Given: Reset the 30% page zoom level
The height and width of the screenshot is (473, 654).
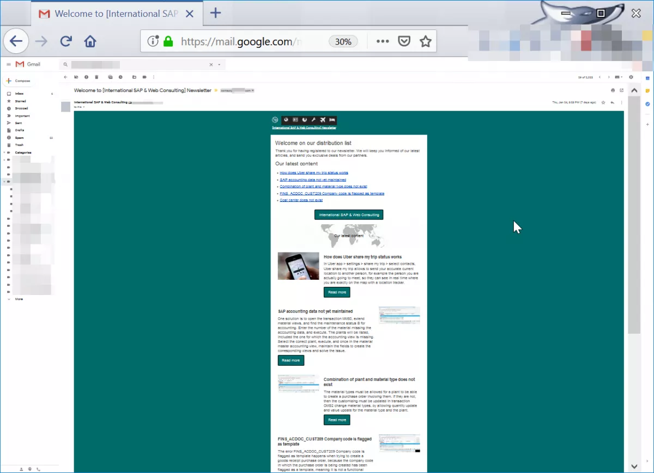Looking at the screenshot, I should [343, 41].
